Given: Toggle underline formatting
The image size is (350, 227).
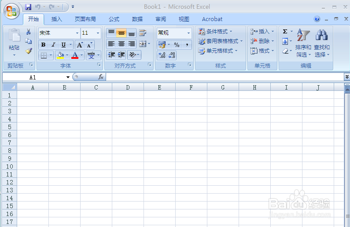Looking at the screenshot, I should (x=63, y=45).
